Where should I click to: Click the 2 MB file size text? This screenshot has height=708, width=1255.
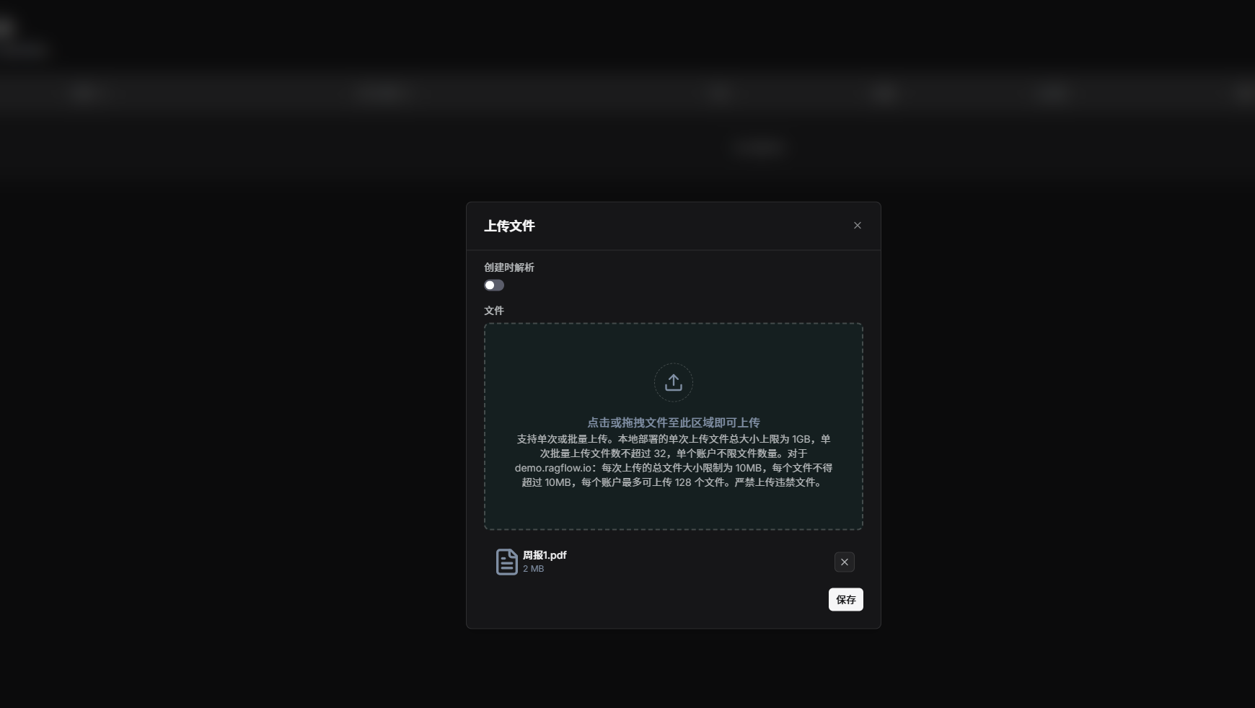click(533, 569)
